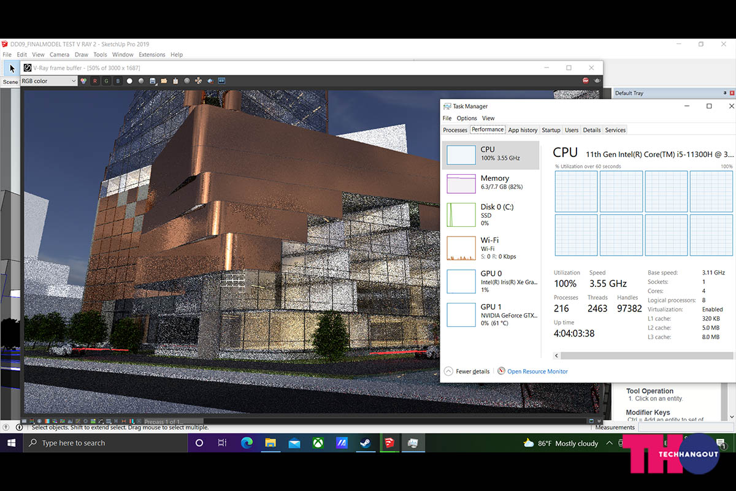Switch to SketchUp taskbar icon

[389, 443]
